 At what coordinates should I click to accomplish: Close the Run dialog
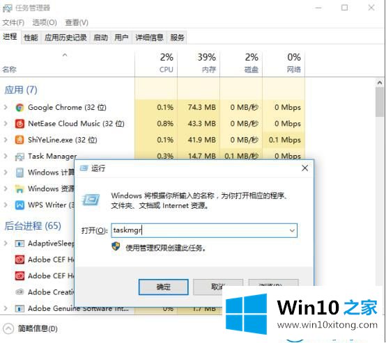coord(304,168)
